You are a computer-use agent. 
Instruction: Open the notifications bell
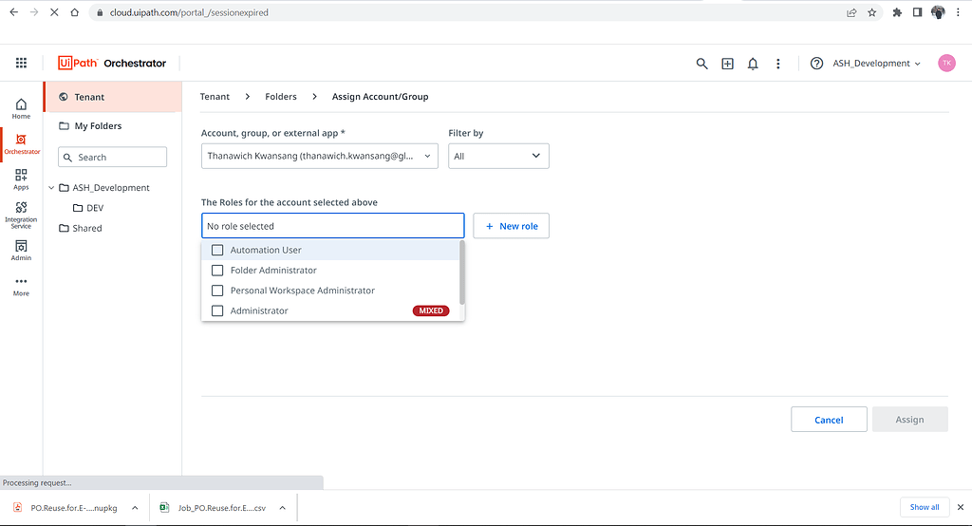753,64
